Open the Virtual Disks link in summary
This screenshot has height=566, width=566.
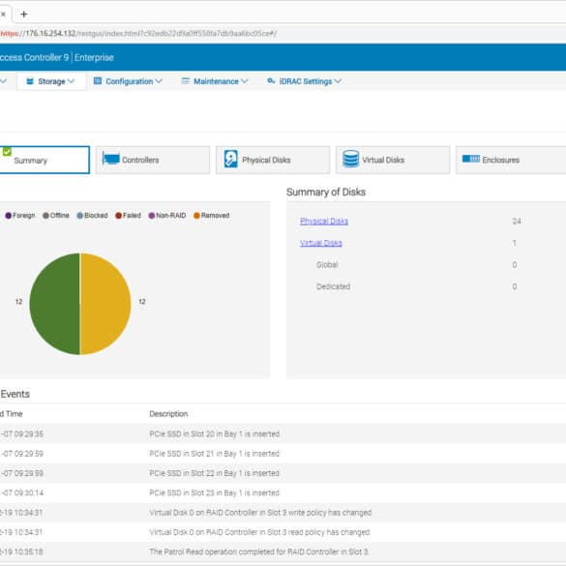click(321, 243)
